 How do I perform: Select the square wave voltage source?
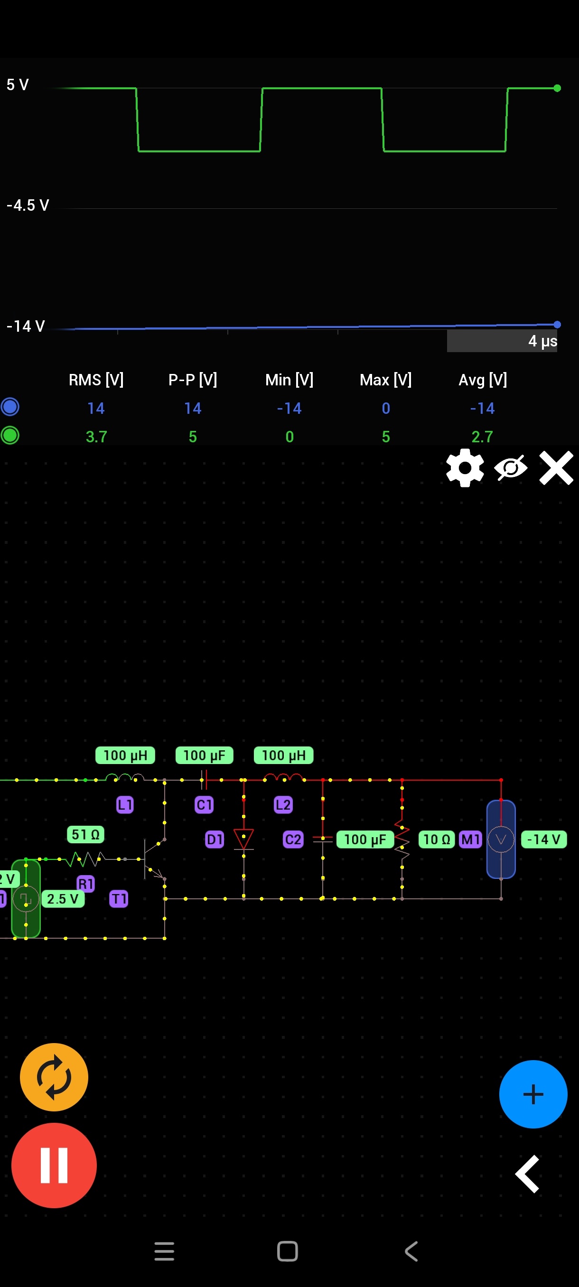tap(26, 898)
